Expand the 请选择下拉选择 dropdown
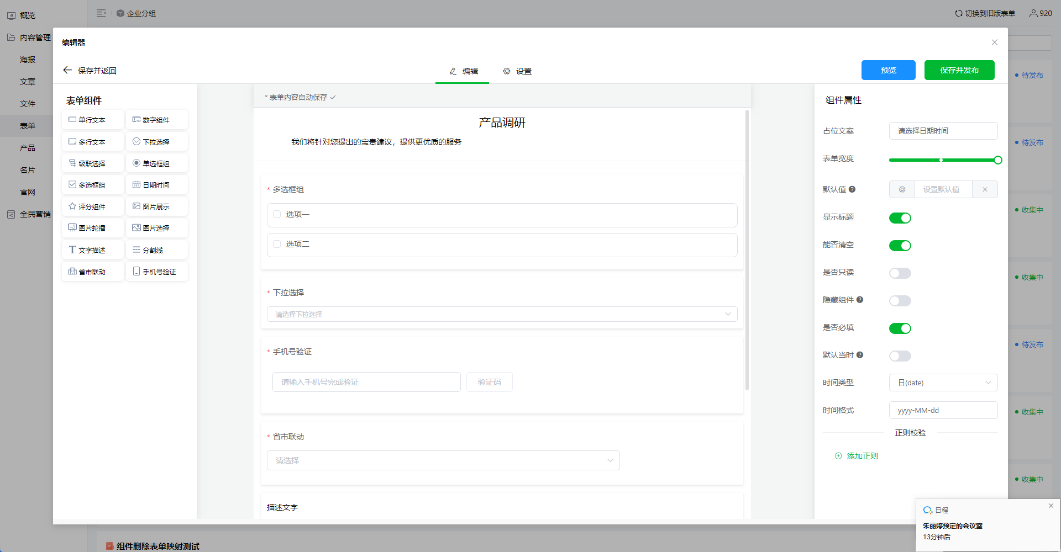1061x552 pixels. click(502, 314)
